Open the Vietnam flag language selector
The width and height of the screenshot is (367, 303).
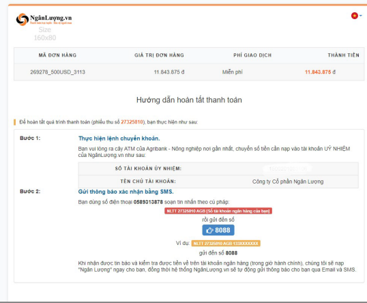(x=356, y=16)
